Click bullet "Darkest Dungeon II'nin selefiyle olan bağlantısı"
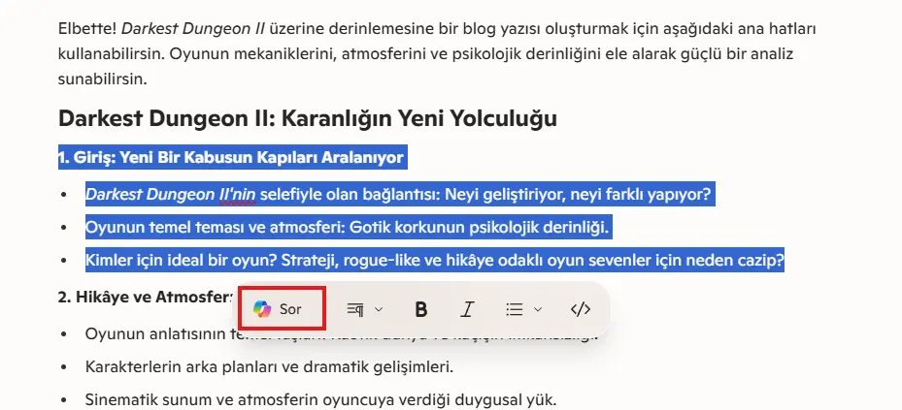902x410 pixels. (399, 195)
